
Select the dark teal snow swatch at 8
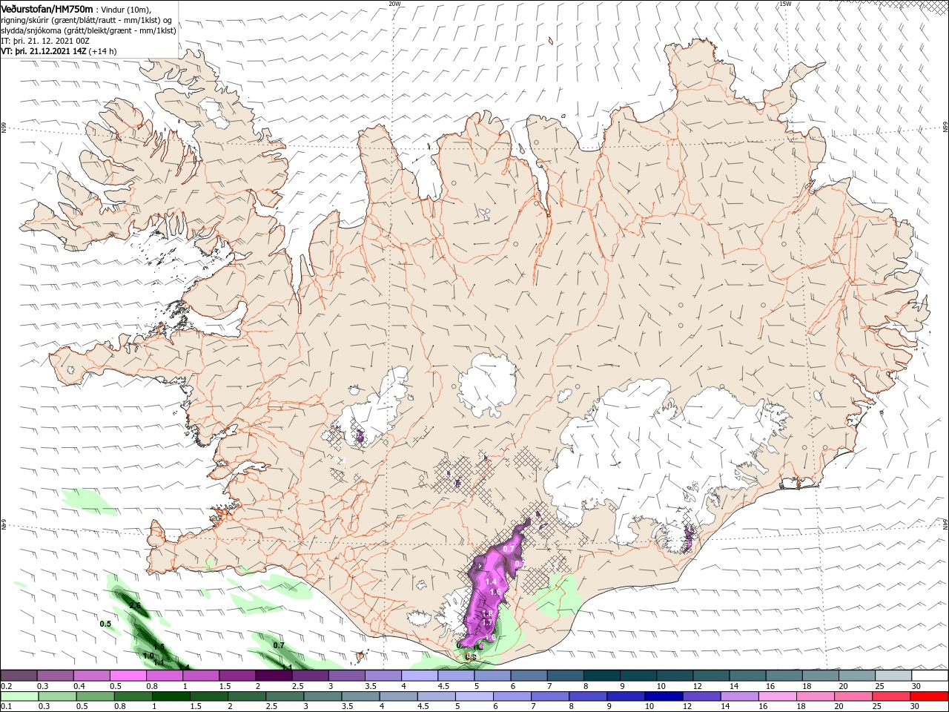point(603,676)
